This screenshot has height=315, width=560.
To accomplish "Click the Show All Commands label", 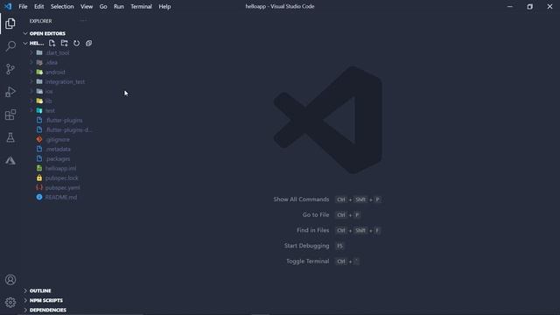I will (x=301, y=199).
